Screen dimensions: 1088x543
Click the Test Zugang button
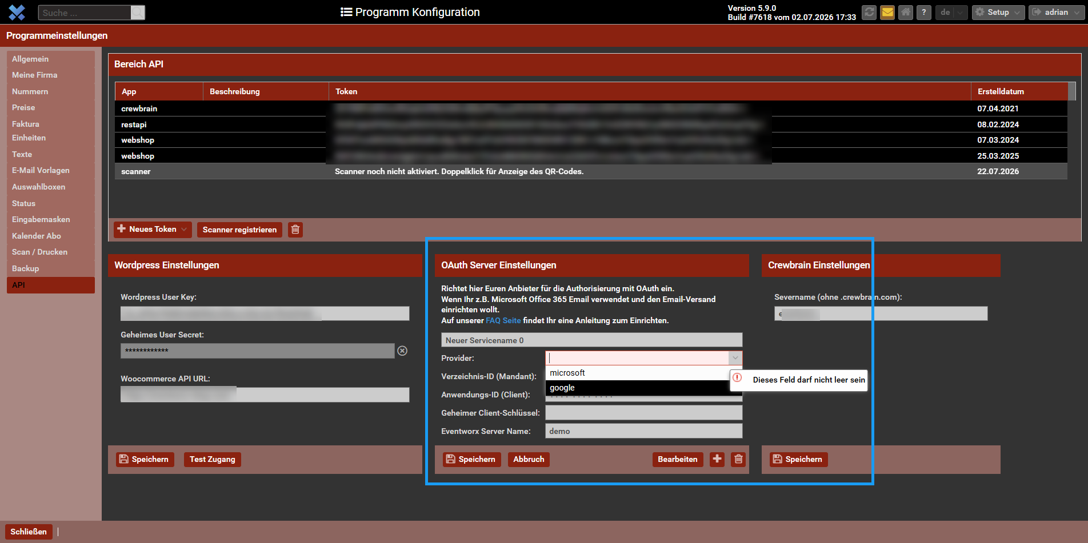click(x=213, y=459)
